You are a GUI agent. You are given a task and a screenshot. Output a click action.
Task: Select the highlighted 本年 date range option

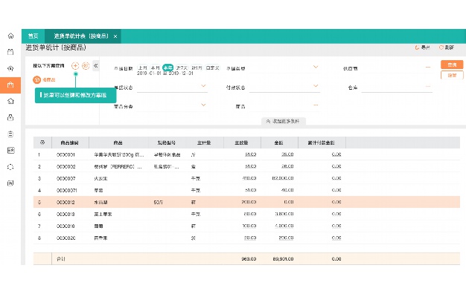coord(168,68)
